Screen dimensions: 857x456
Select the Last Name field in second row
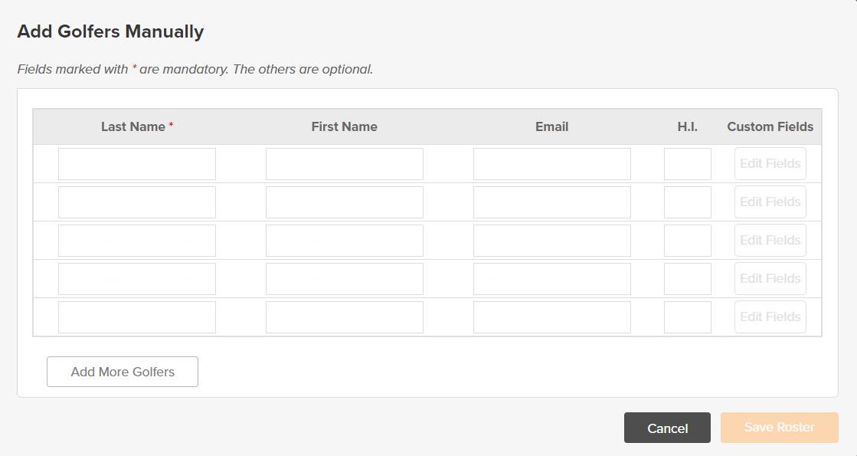[136, 202]
